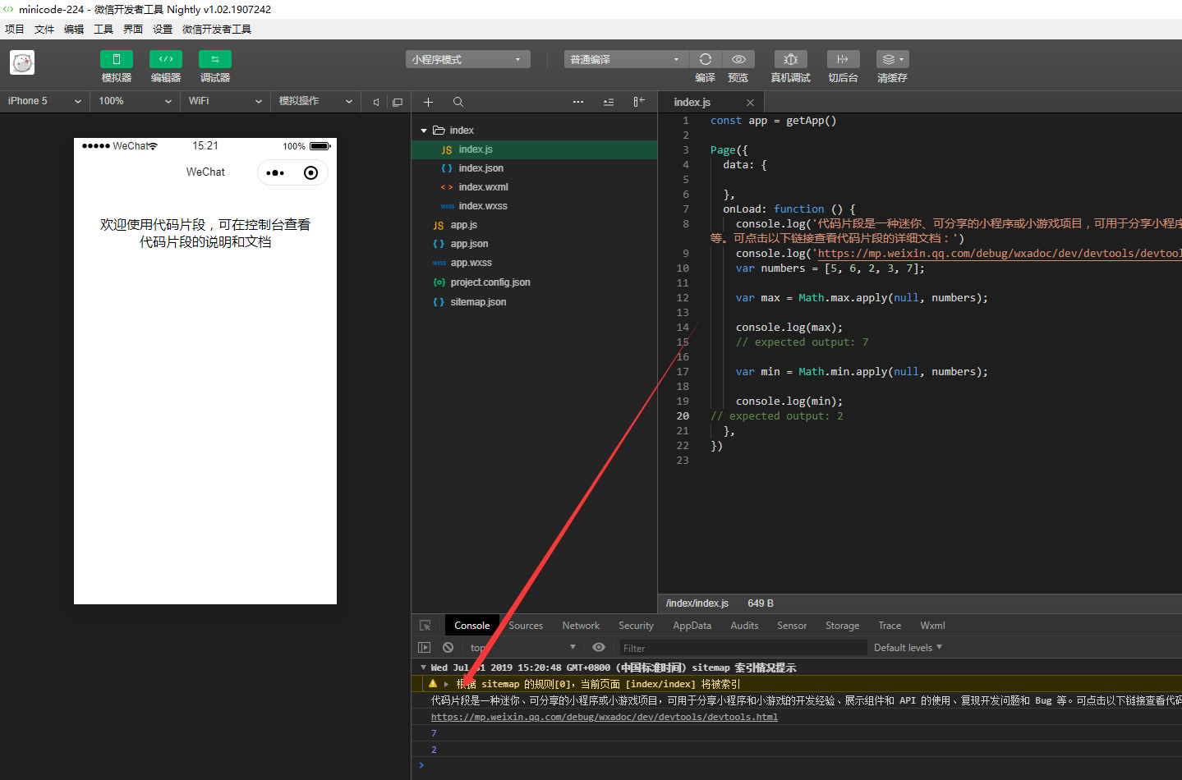1182x780 pixels.
Task: Click the inspect element picker icon
Action: point(425,626)
